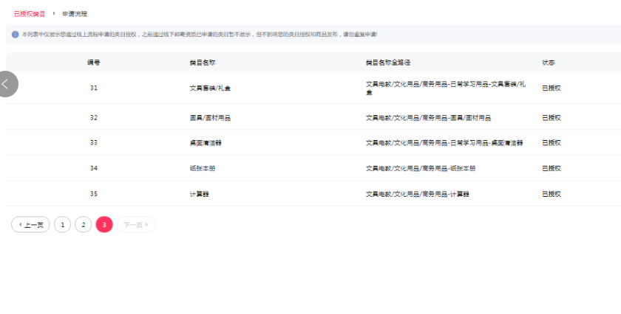Switch to the 已授权类目 tab
621x314 pixels.
(x=30, y=13)
